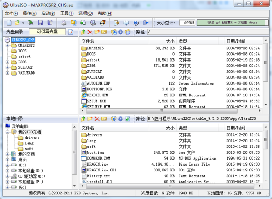272x199 pixels.
Task: Click the red Delete icon in local pane
Action: 97,118
